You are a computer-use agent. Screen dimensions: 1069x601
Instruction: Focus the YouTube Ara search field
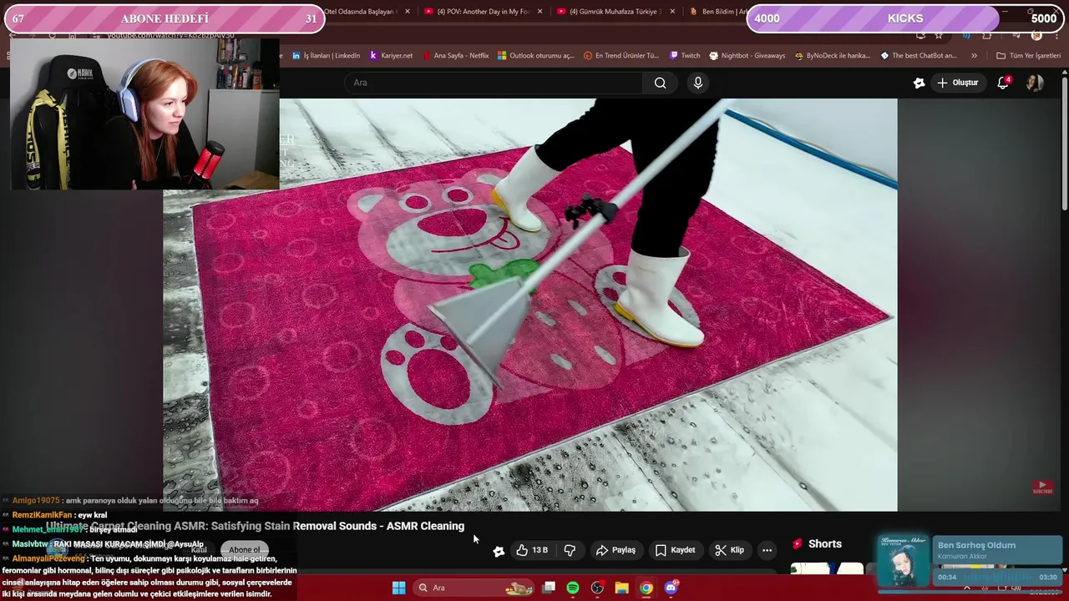coord(493,83)
